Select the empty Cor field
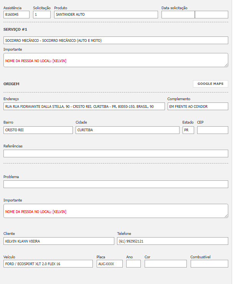Screen dimensions: 234x284 166,264
